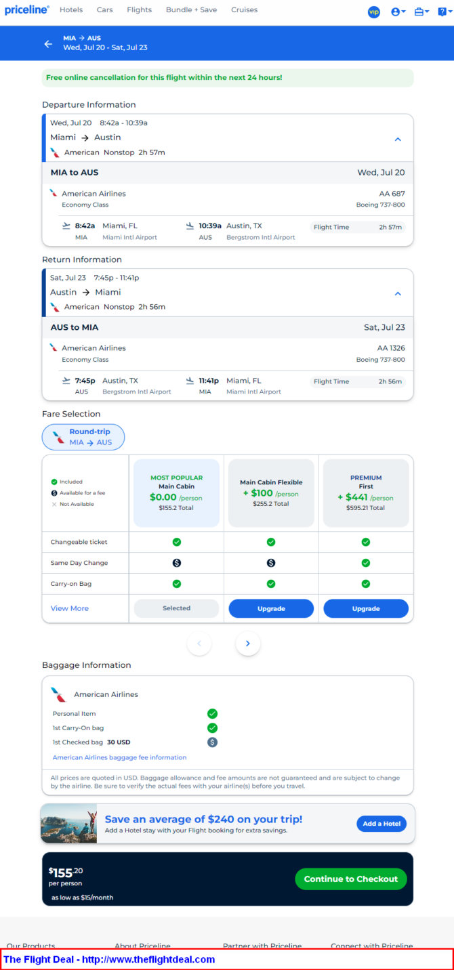Click the previous fares left arrow
Image resolution: width=454 pixels, height=970 pixels.
click(199, 644)
